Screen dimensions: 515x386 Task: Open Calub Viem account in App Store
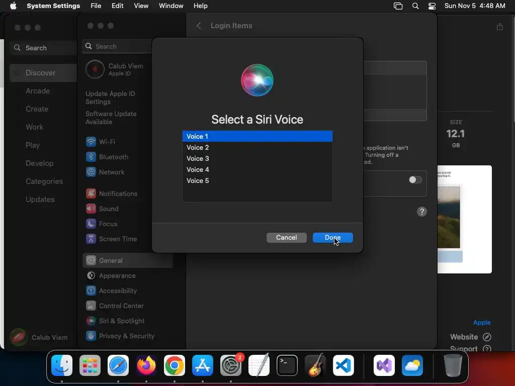[39, 337]
